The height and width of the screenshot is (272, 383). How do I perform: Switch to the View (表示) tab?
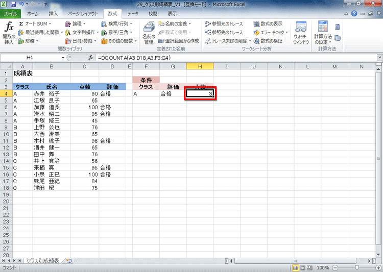pos(172,14)
